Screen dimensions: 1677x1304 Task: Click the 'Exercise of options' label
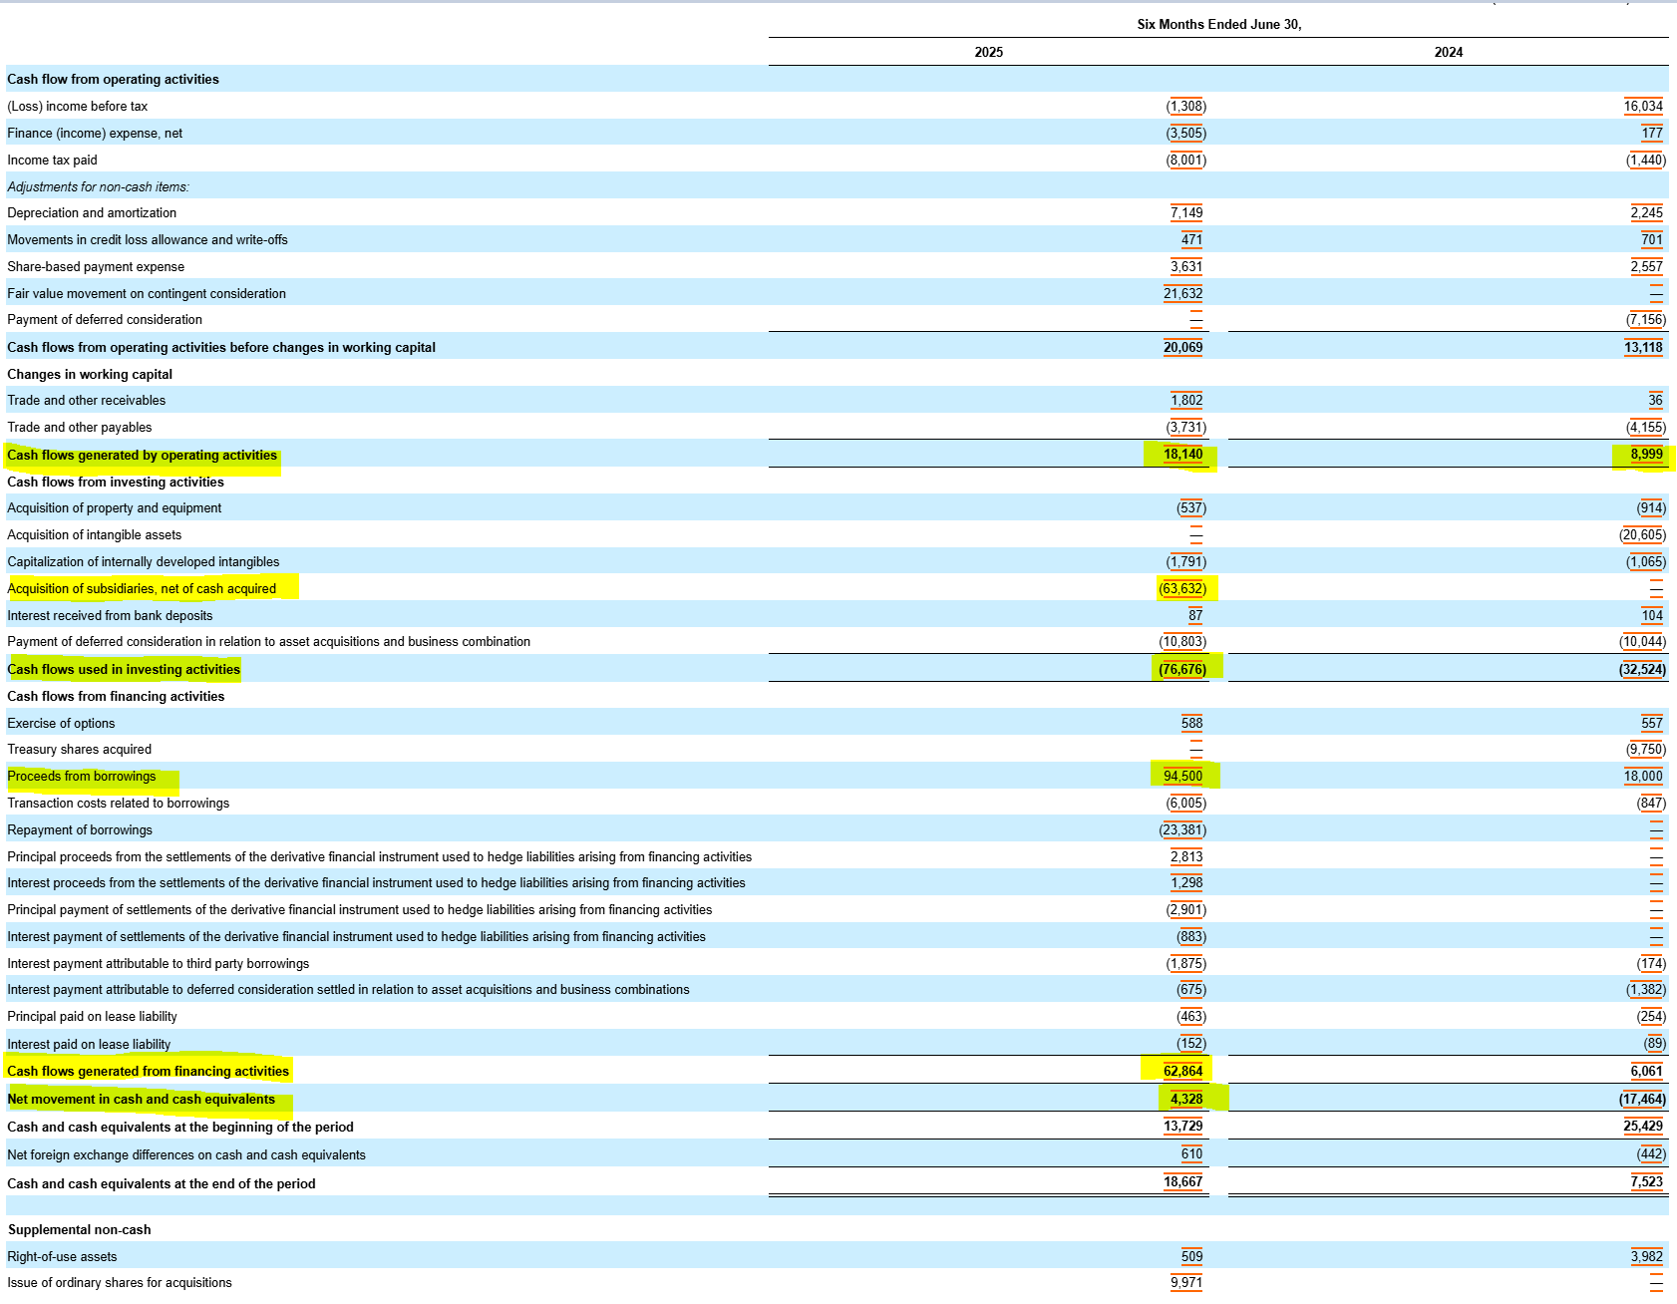point(61,724)
